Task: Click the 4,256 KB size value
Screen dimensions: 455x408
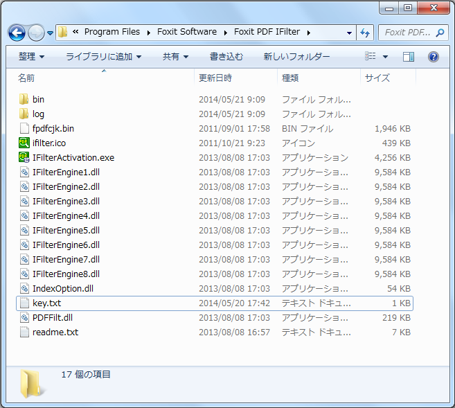Action: pyautogui.click(x=392, y=157)
